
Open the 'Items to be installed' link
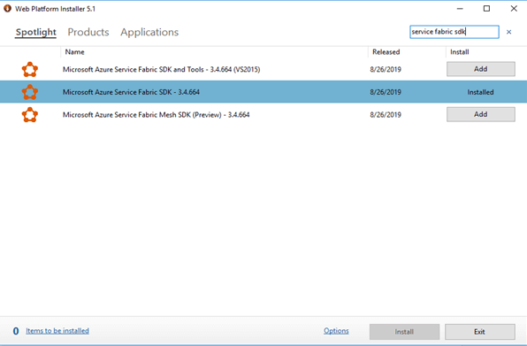(x=57, y=331)
